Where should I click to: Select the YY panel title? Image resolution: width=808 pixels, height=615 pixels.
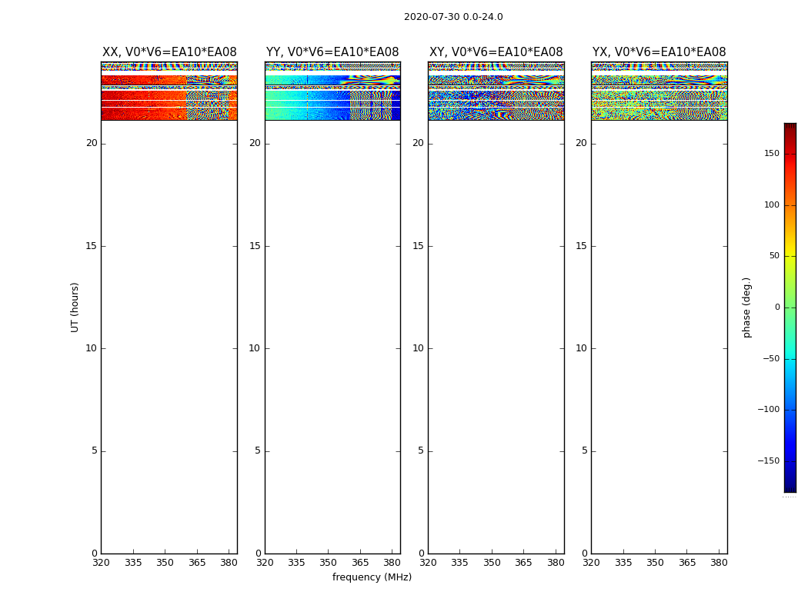[332, 52]
